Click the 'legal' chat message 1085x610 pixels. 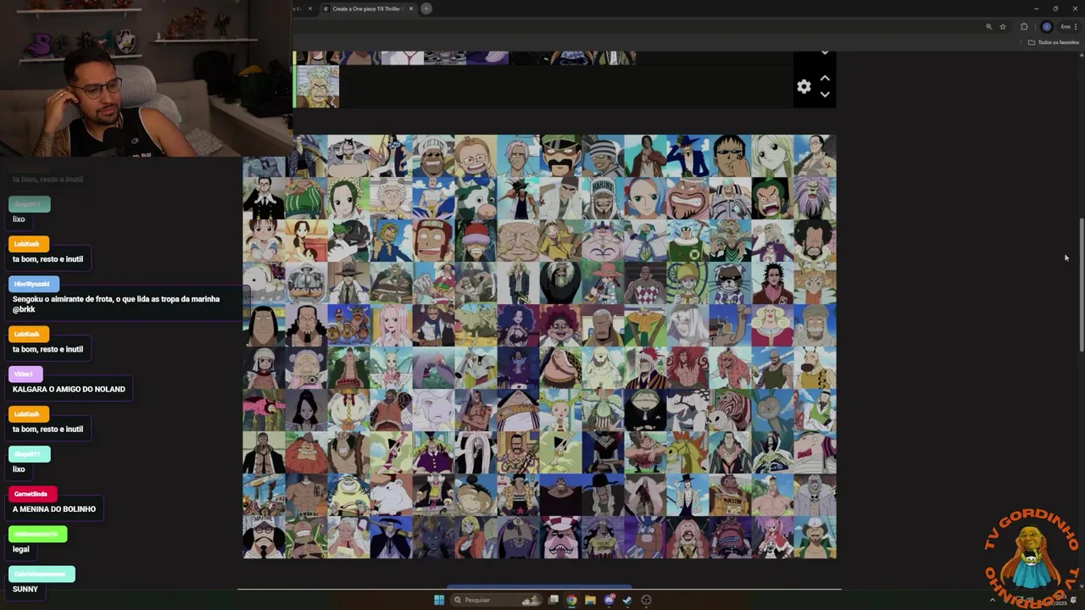coord(21,549)
